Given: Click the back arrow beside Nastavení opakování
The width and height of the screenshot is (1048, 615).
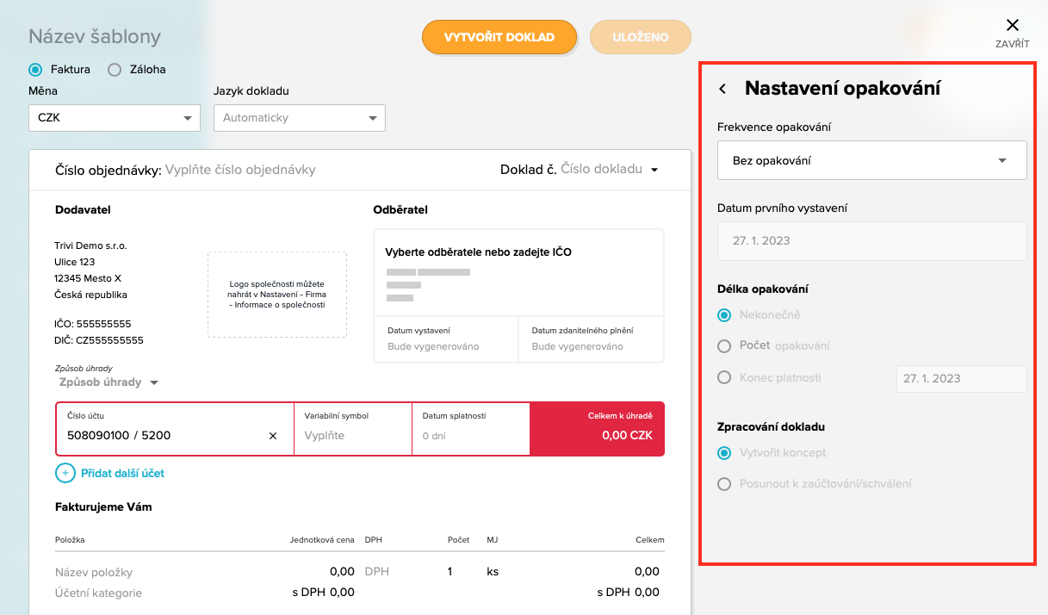Looking at the screenshot, I should (x=722, y=89).
